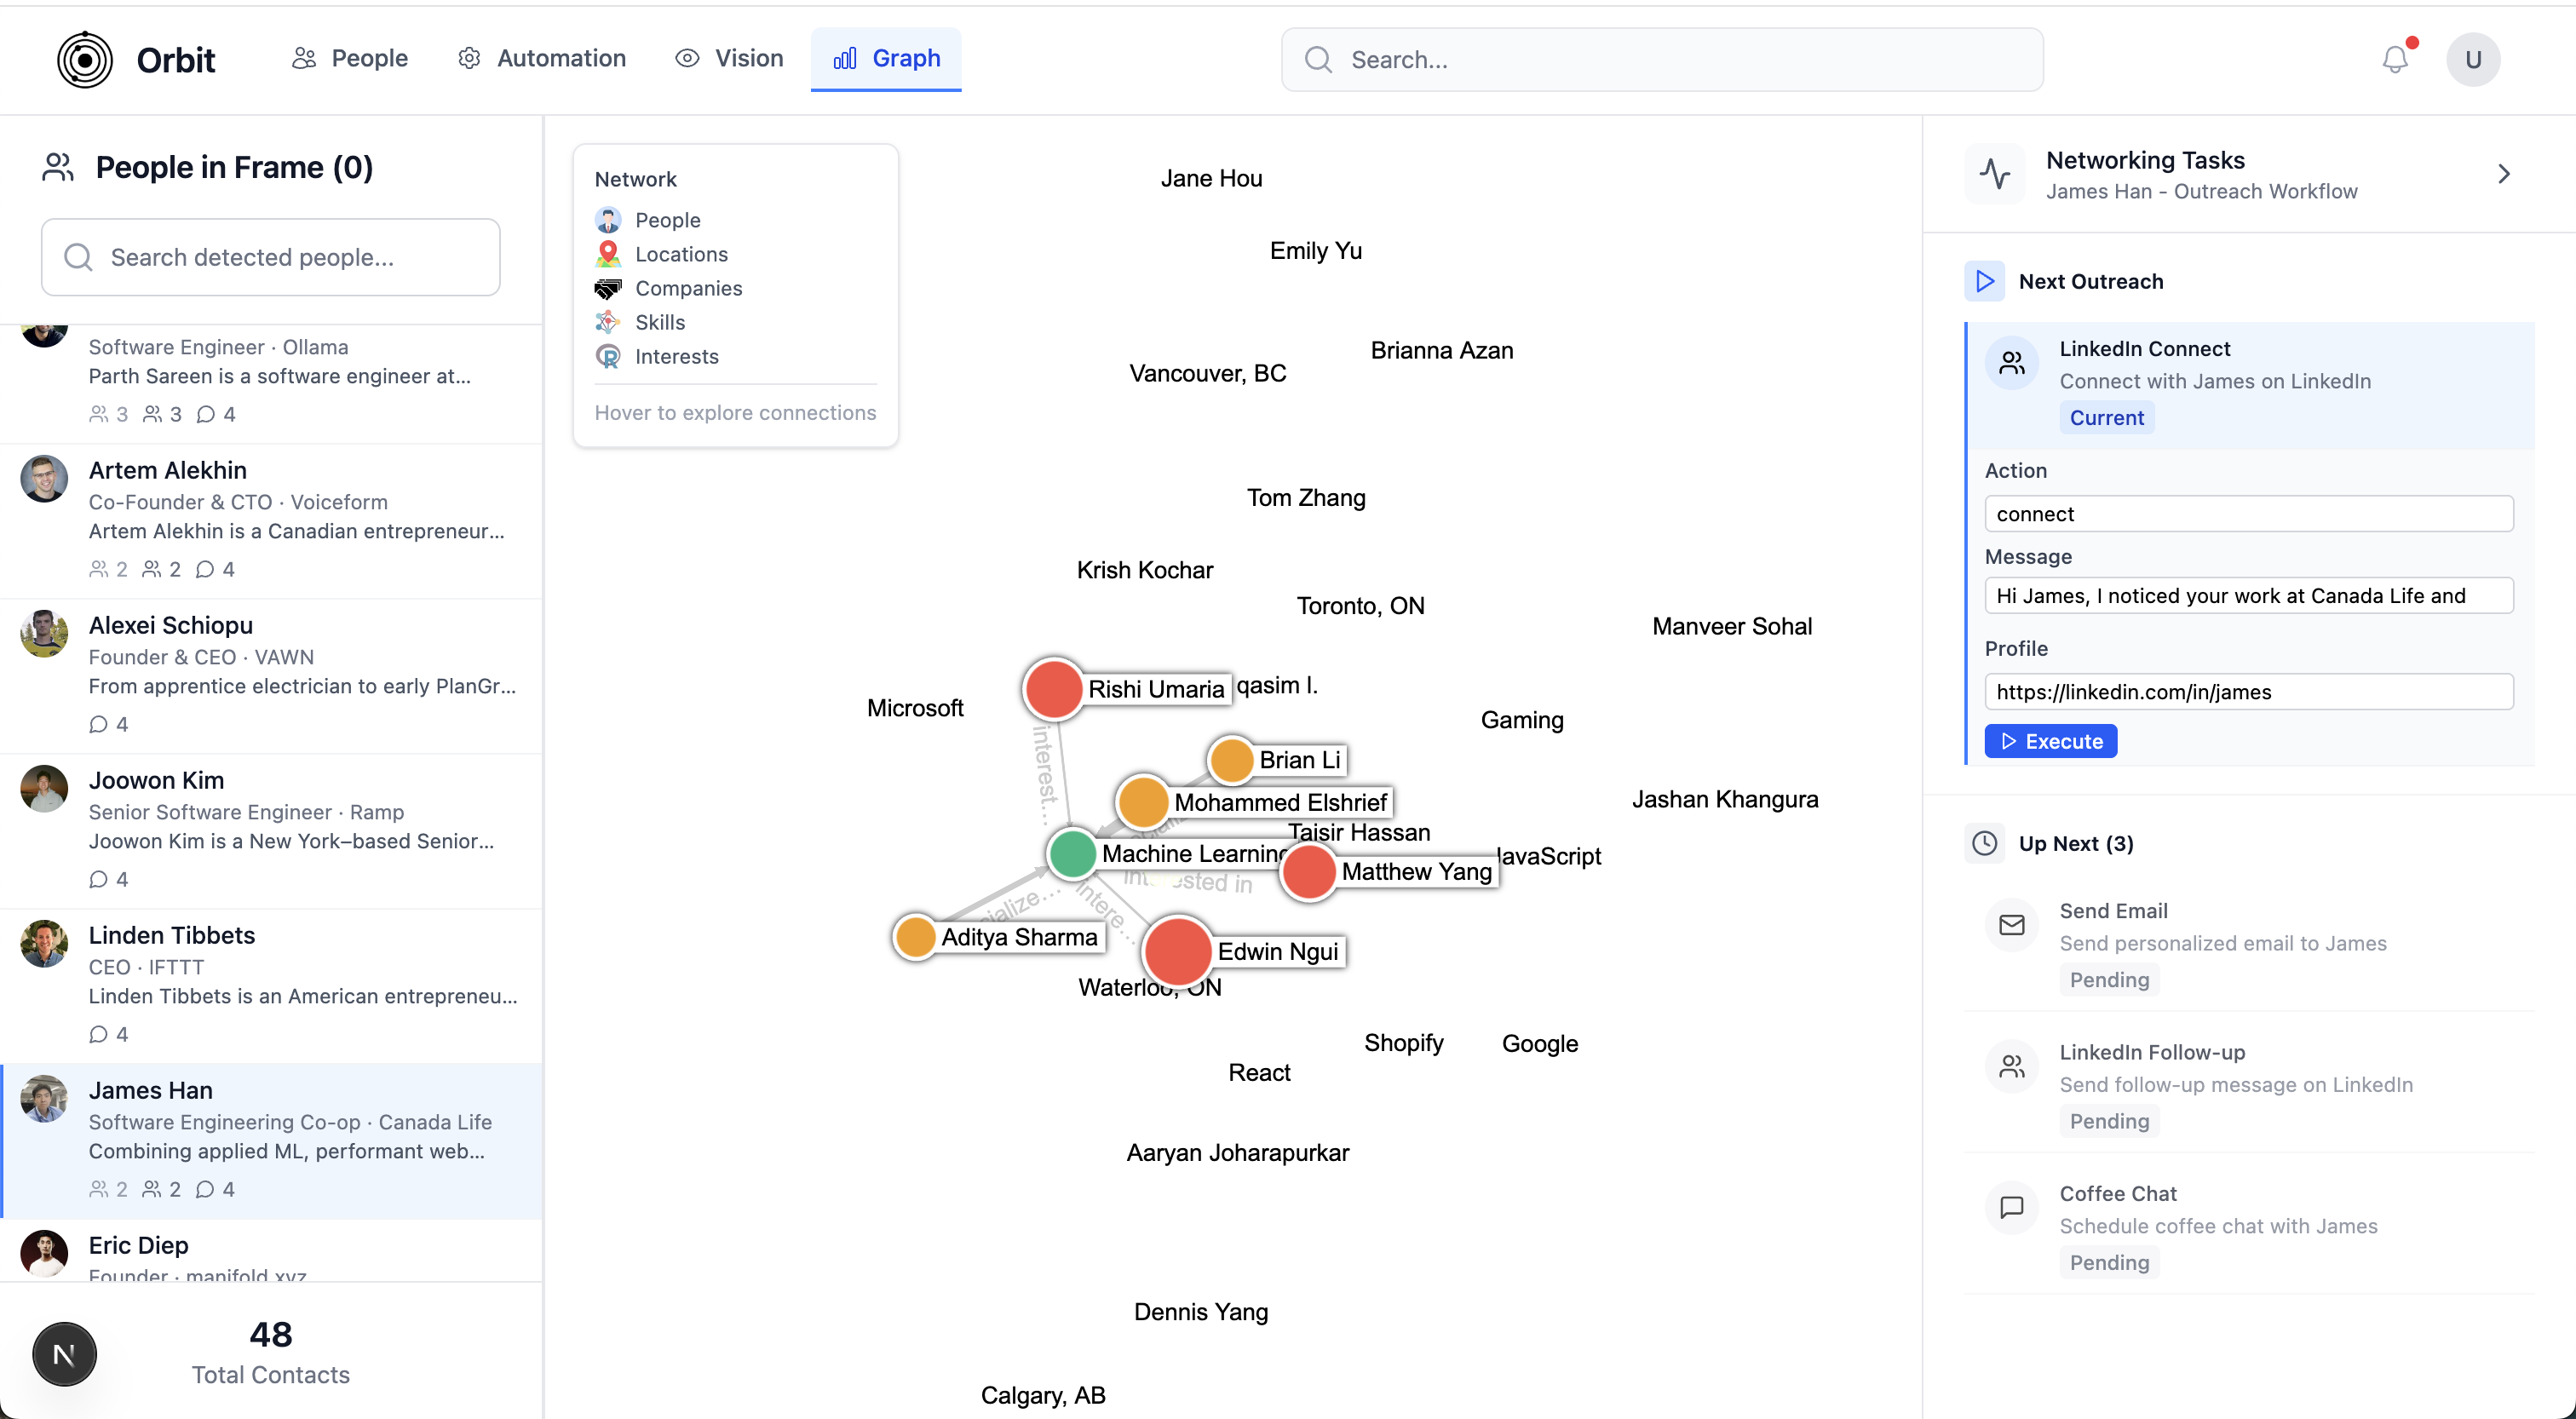Click the Orbit logo icon
2576x1419 pixels.
click(x=85, y=60)
